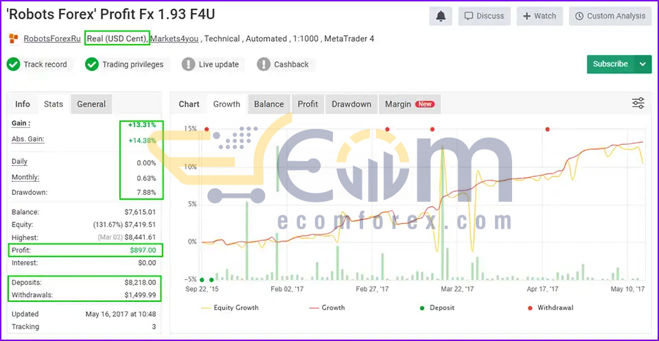659x341 pixels.
Task: Select the Balance chart tab
Action: click(x=269, y=104)
